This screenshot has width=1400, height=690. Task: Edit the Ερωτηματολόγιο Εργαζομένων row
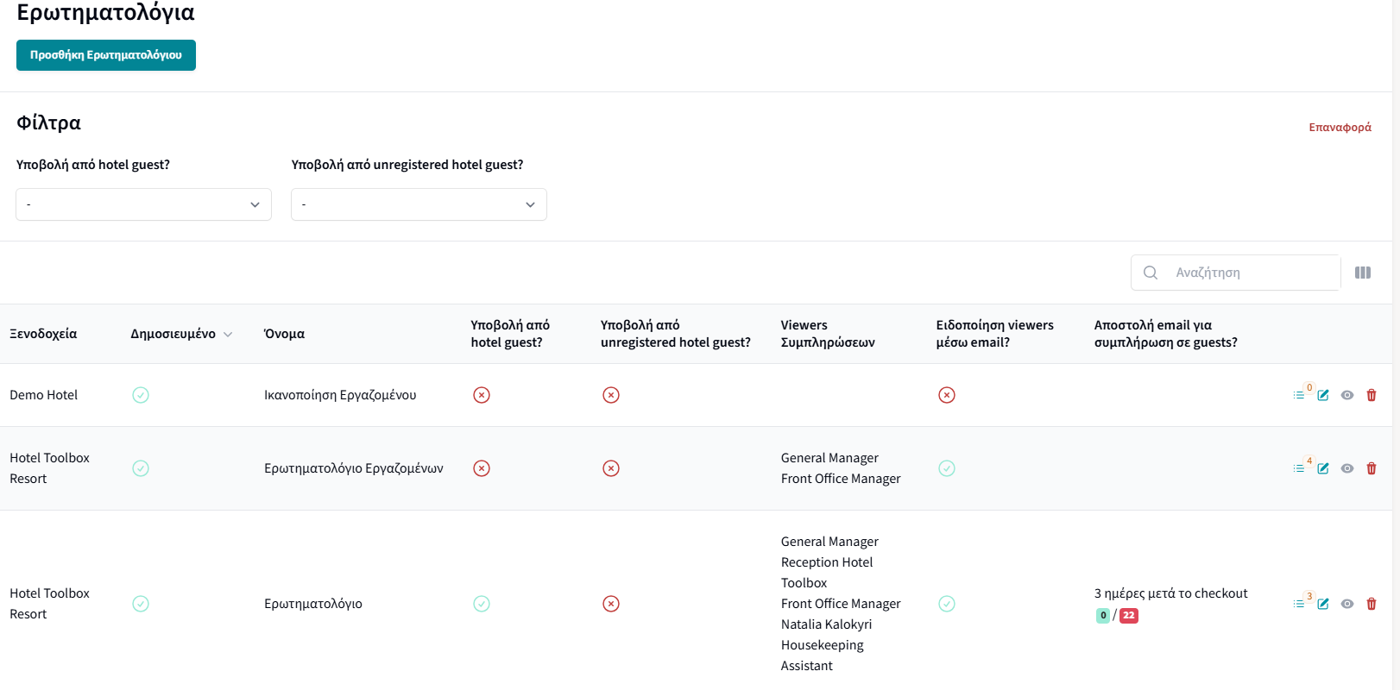(x=1323, y=468)
